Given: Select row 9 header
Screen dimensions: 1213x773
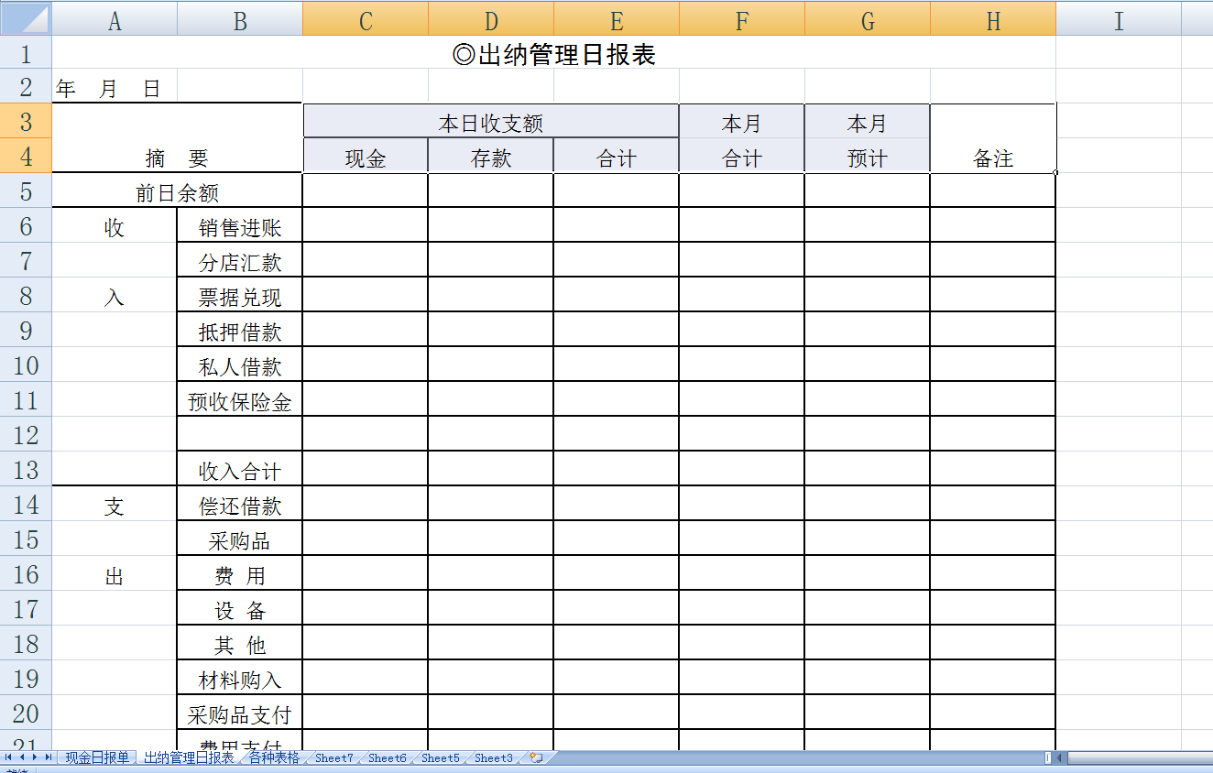Looking at the screenshot, I should (x=26, y=330).
